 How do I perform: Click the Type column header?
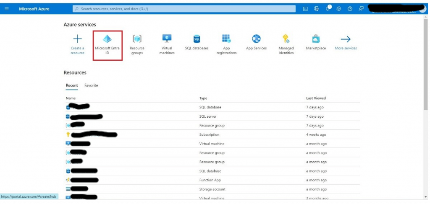pyautogui.click(x=203, y=98)
